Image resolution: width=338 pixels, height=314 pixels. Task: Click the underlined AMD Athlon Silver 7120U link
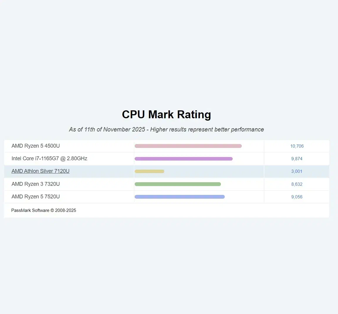pyautogui.click(x=40, y=171)
